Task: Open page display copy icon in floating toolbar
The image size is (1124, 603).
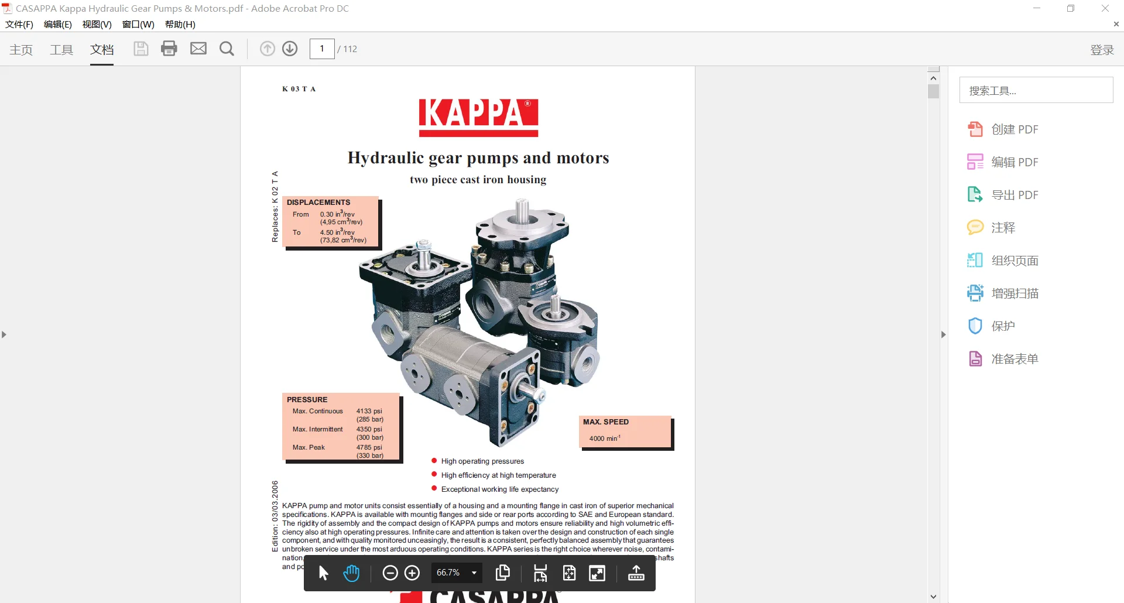Action: 502,573
